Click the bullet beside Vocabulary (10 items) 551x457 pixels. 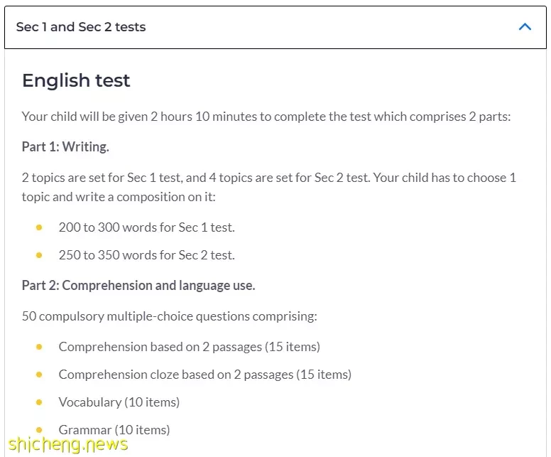39,402
